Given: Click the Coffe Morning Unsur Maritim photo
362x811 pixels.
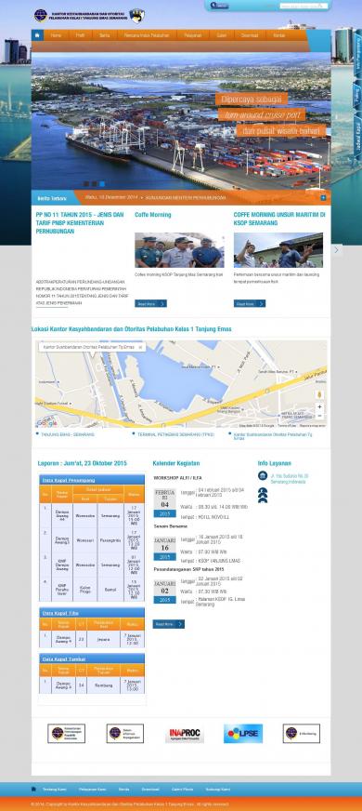Looking at the screenshot, I should (278, 250).
